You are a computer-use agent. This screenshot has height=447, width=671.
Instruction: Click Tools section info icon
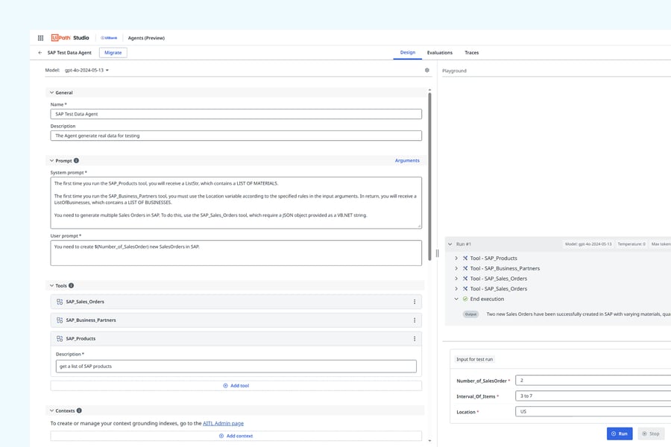click(x=71, y=285)
